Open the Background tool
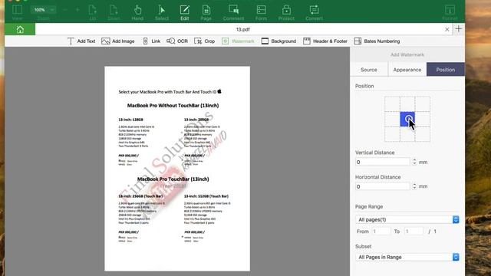 coord(278,41)
